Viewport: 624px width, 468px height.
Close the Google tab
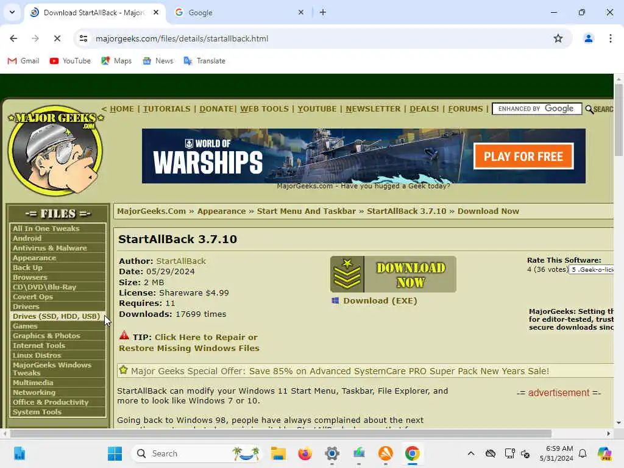coord(301,12)
